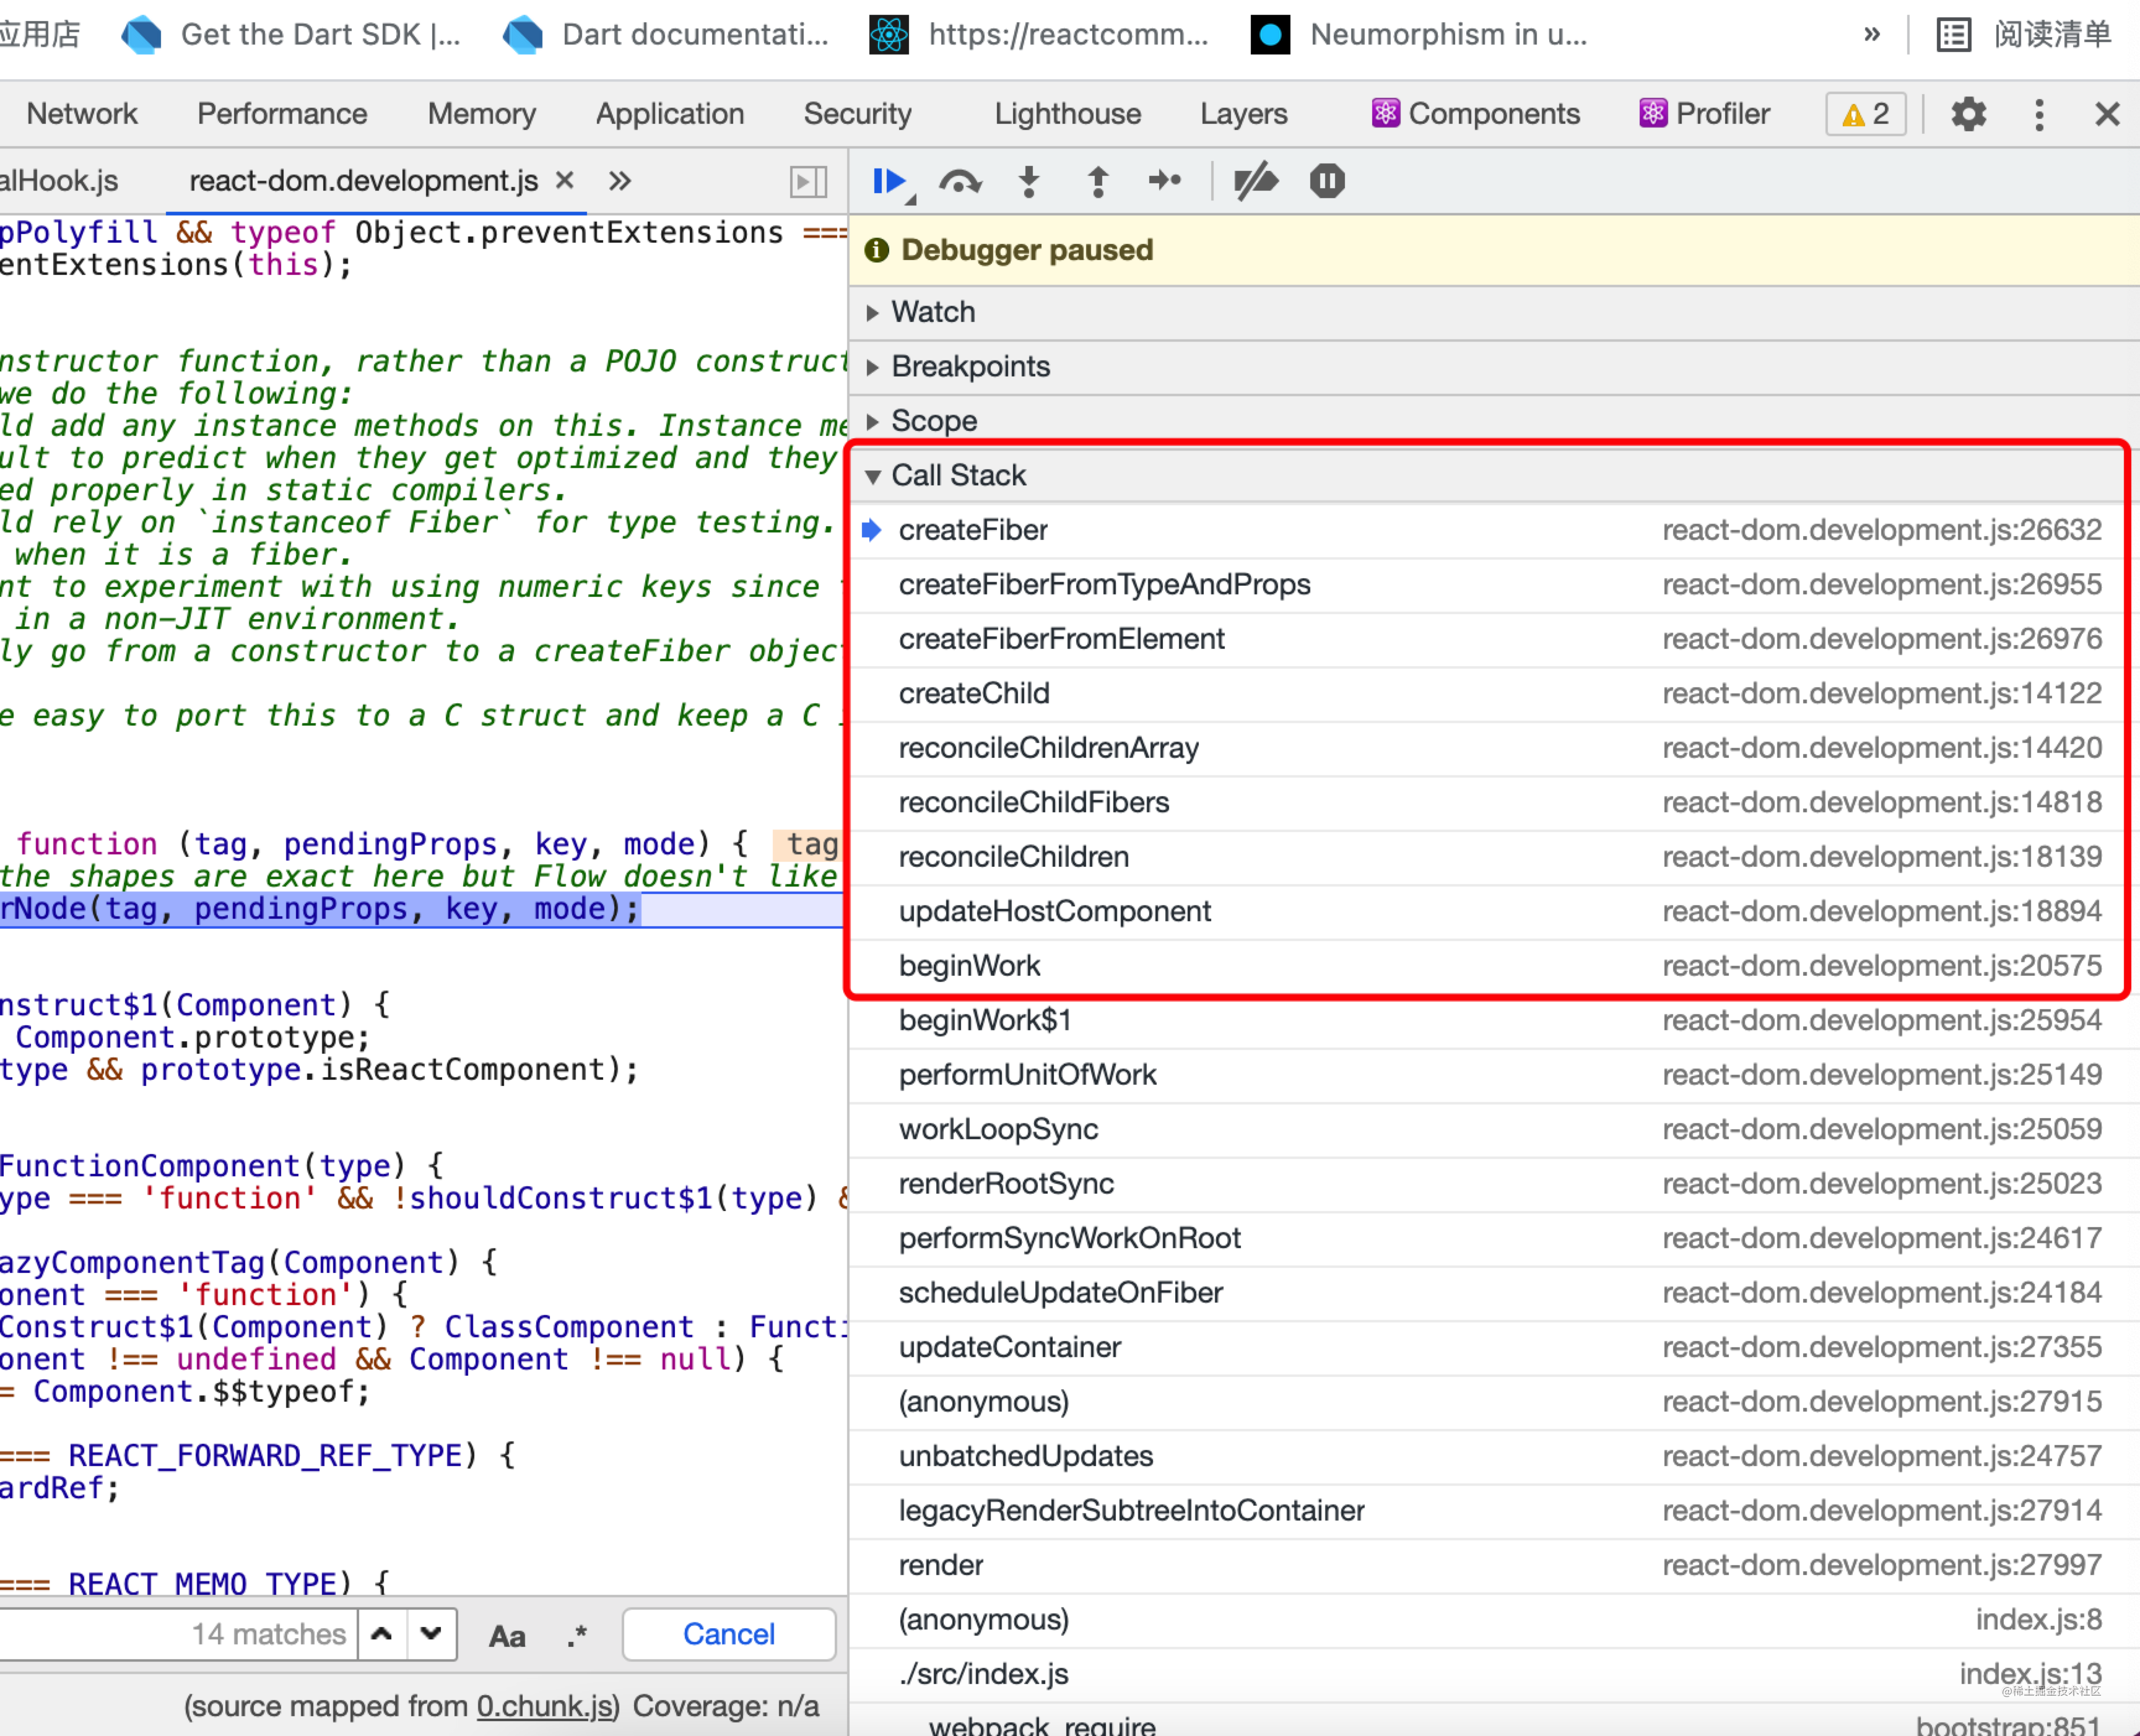
Task: Open Dart documentation bookmark
Action: pos(666,35)
